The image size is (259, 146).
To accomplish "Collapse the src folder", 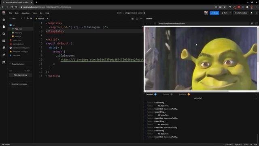I will (13, 25).
